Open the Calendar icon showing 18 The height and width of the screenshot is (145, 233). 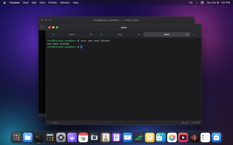tap(83, 138)
